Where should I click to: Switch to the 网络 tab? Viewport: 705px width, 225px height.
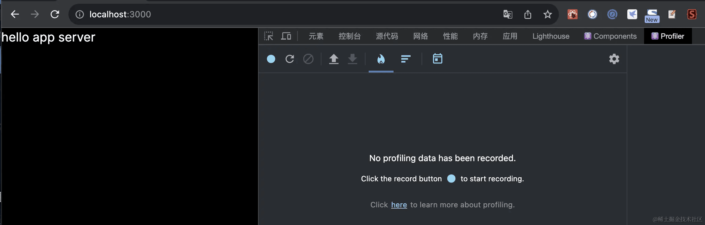pos(421,36)
